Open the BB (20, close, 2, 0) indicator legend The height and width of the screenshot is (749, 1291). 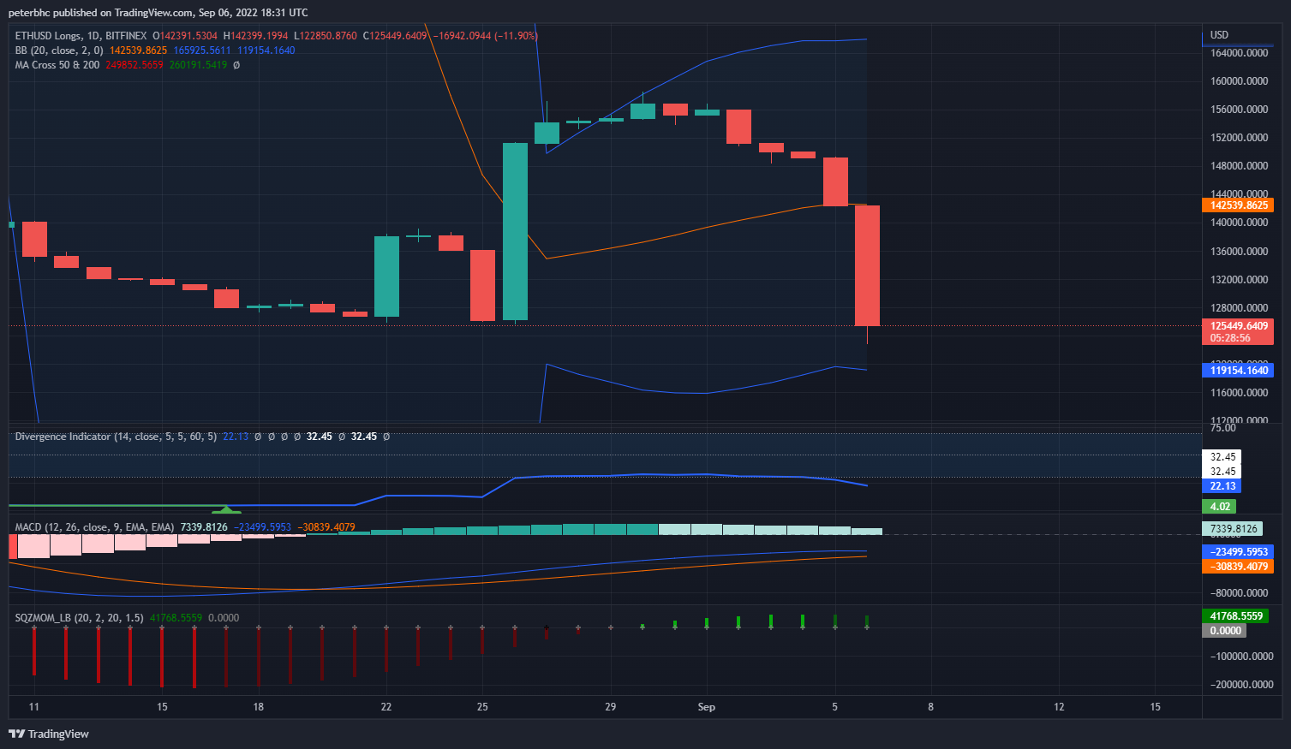click(x=59, y=51)
